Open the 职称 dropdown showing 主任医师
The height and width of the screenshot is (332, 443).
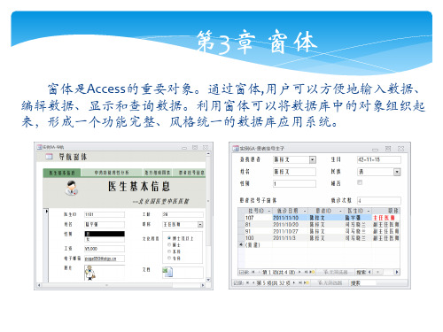pos(200,225)
